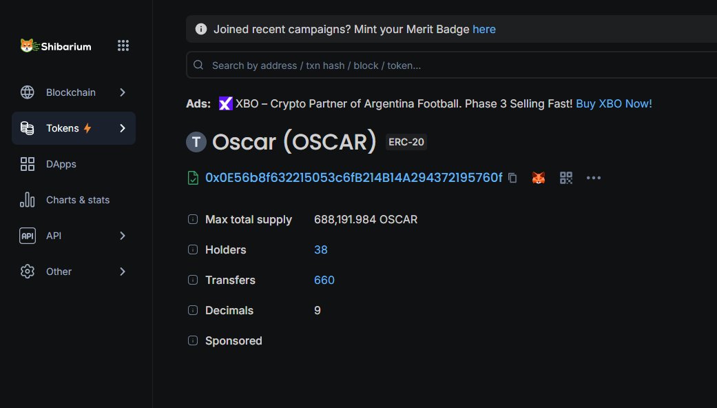Click the Shibarium logo
Image resolution: width=717 pixels, height=408 pixels.
[56, 46]
